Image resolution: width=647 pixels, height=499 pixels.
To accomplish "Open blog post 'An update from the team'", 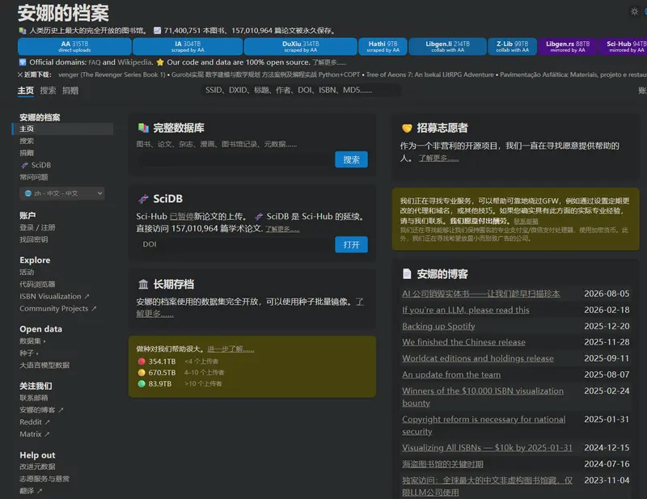I will click(451, 374).
